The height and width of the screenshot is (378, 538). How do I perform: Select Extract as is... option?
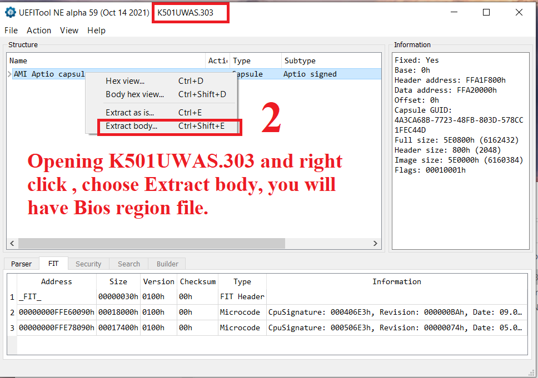(x=161, y=113)
